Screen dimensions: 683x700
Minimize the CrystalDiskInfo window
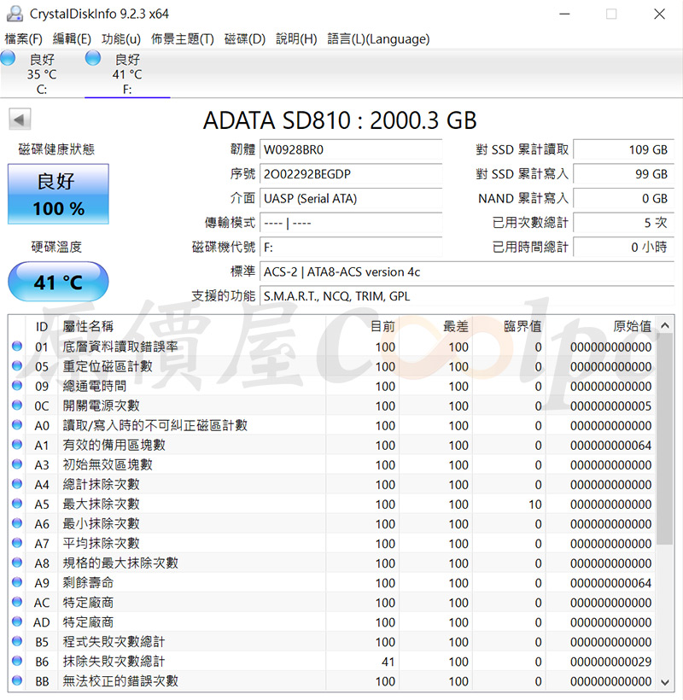(564, 14)
